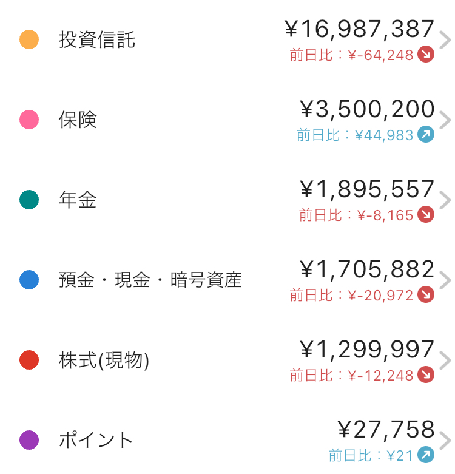This screenshot has width=455, height=474.
Task: Click the red down-arrow icon beside ¥-20,972
Action: click(x=426, y=294)
